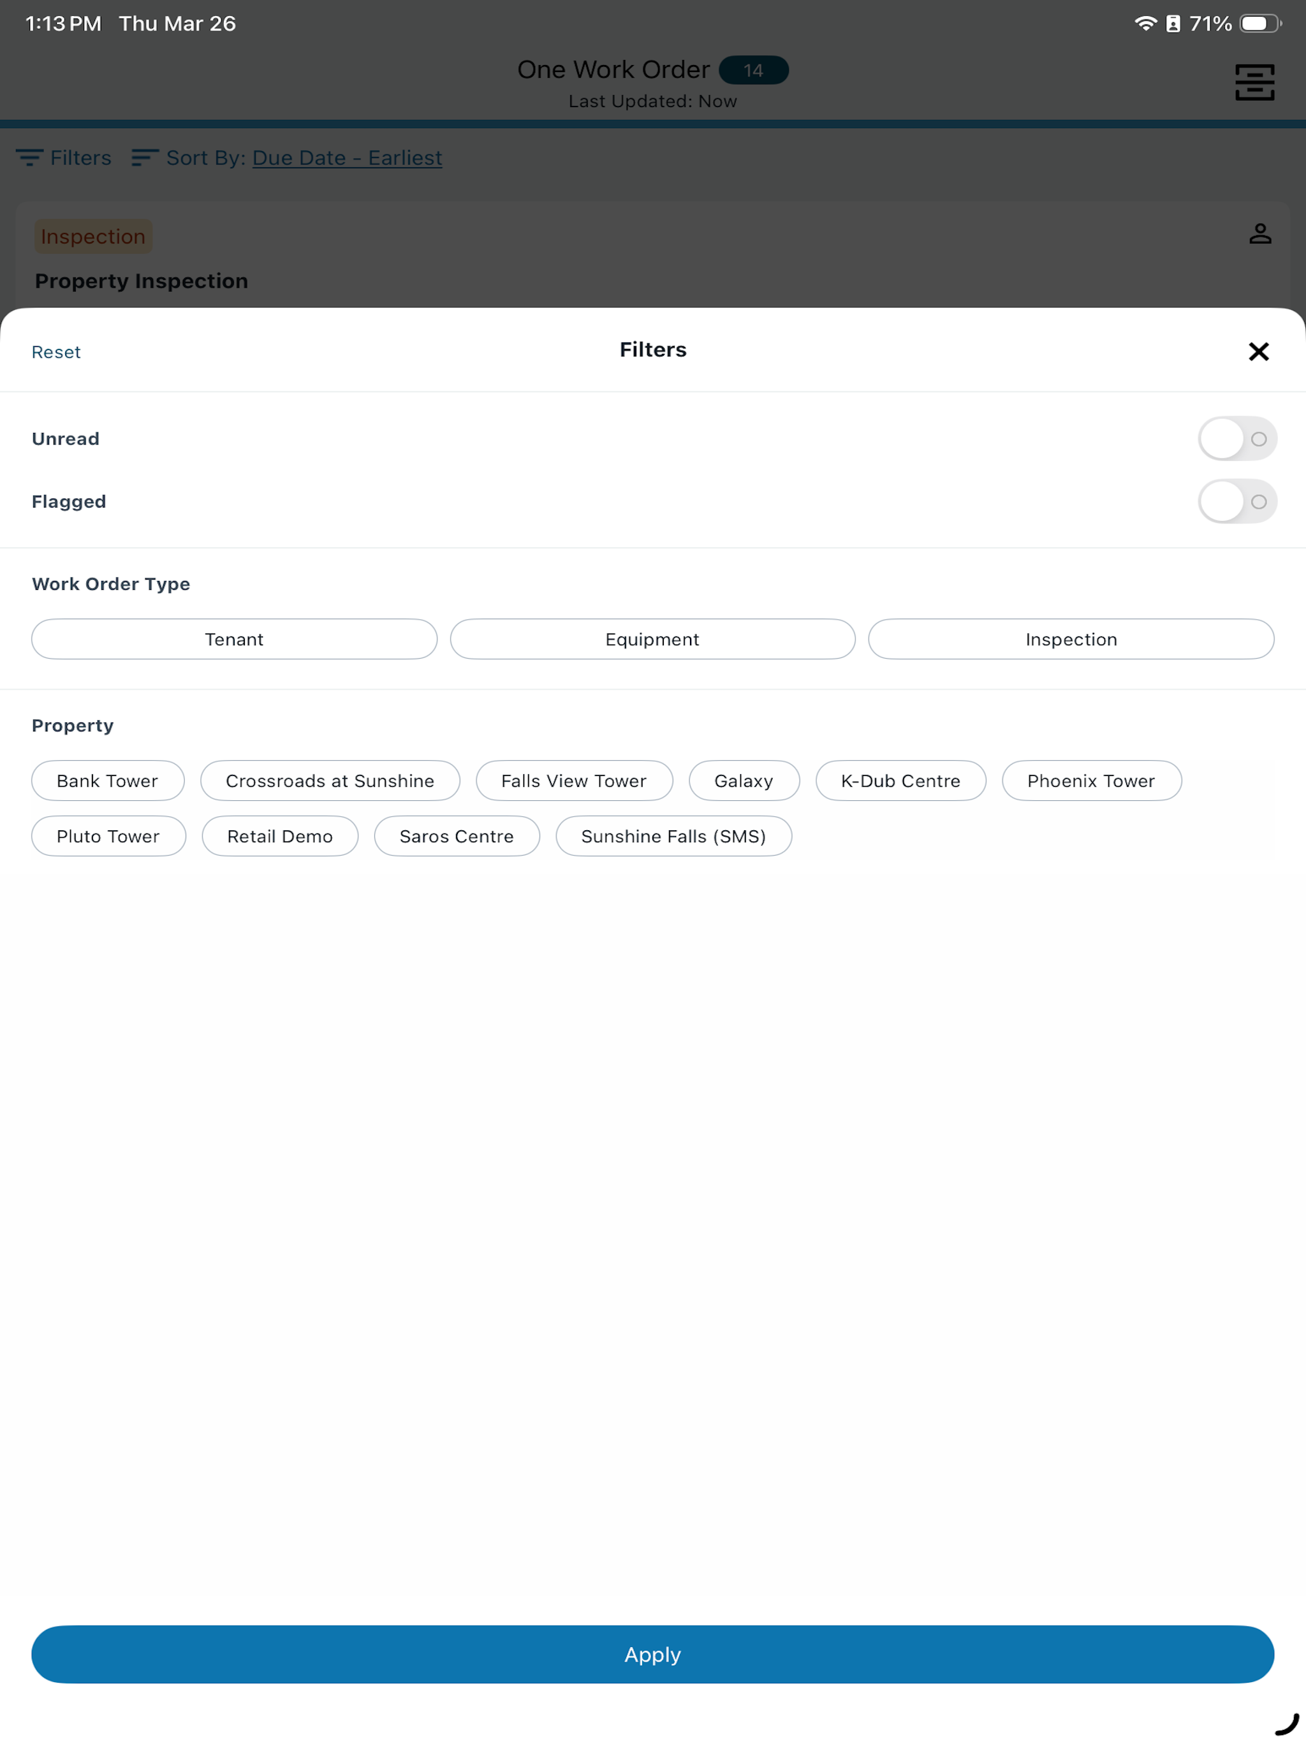Apply the selected filters

(x=652, y=1654)
